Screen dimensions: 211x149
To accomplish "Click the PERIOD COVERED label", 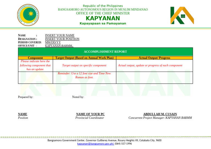I will click(30, 42).
